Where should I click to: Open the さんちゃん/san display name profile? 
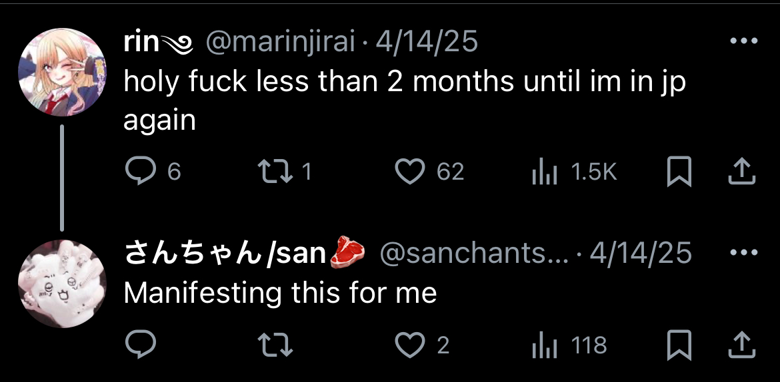pyautogui.click(x=225, y=254)
